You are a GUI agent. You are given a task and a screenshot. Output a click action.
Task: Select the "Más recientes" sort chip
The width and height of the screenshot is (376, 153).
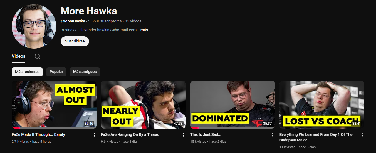point(27,72)
